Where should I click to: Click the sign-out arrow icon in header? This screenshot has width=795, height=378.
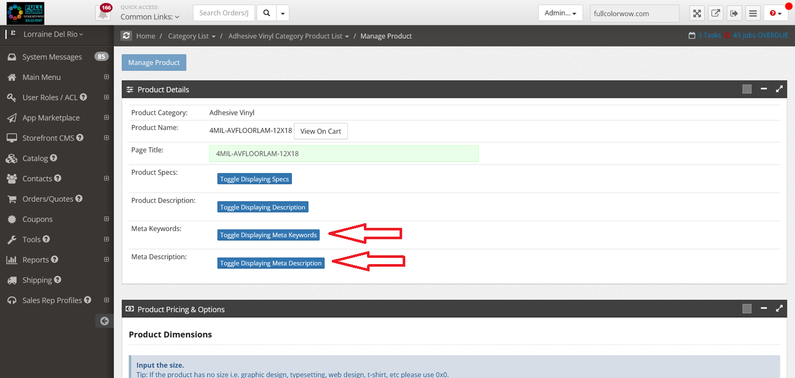734,13
